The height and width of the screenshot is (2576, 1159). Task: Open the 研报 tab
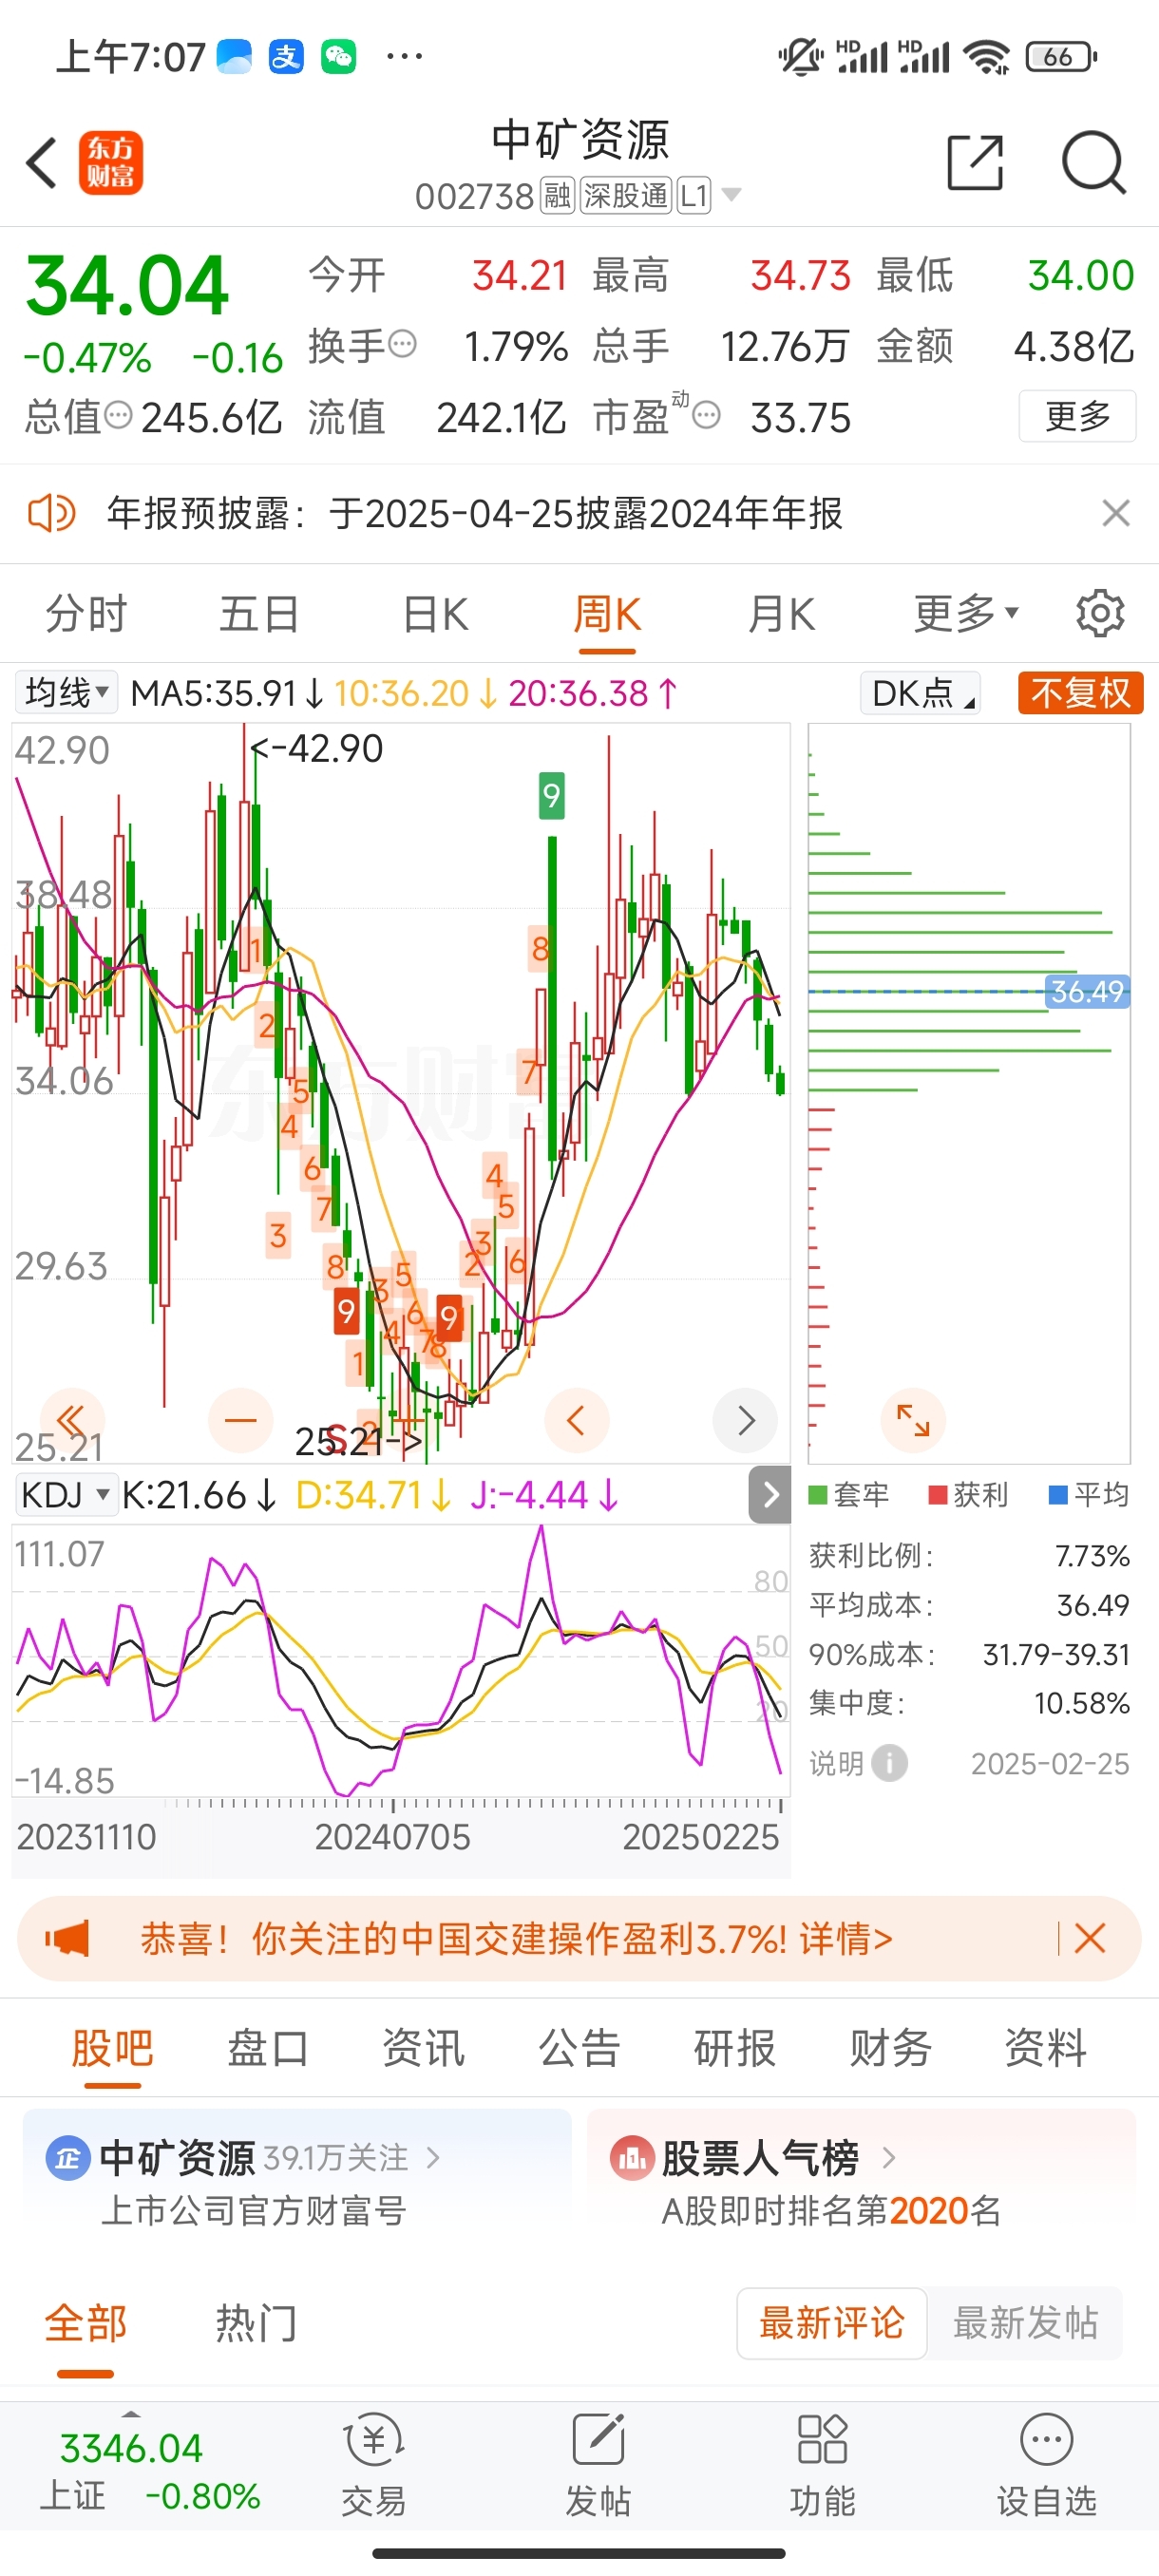(734, 2048)
